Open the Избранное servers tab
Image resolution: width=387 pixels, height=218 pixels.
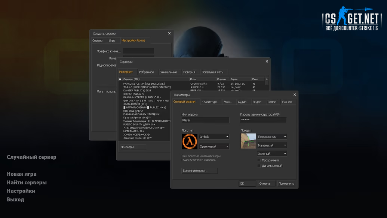(146, 72)
